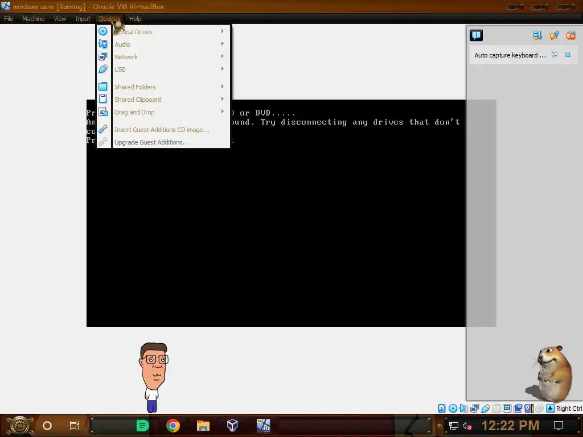Open the View menu
The height and width of the screenshot is (437, 583).
59,19
